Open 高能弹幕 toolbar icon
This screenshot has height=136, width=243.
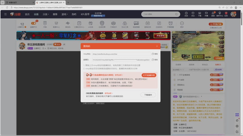(136, 24)
